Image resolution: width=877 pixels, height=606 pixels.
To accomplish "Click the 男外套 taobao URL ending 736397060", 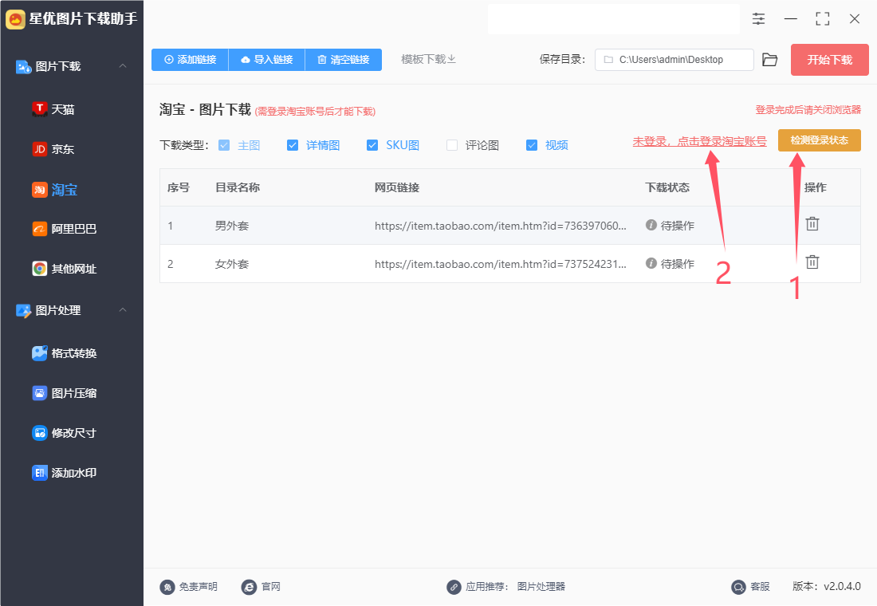I will tap(501, 226).
